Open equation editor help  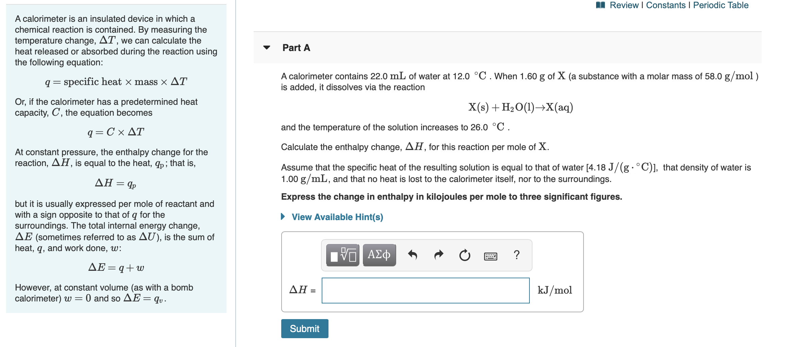517,255
